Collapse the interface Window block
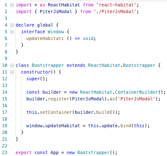 point(12,32)
